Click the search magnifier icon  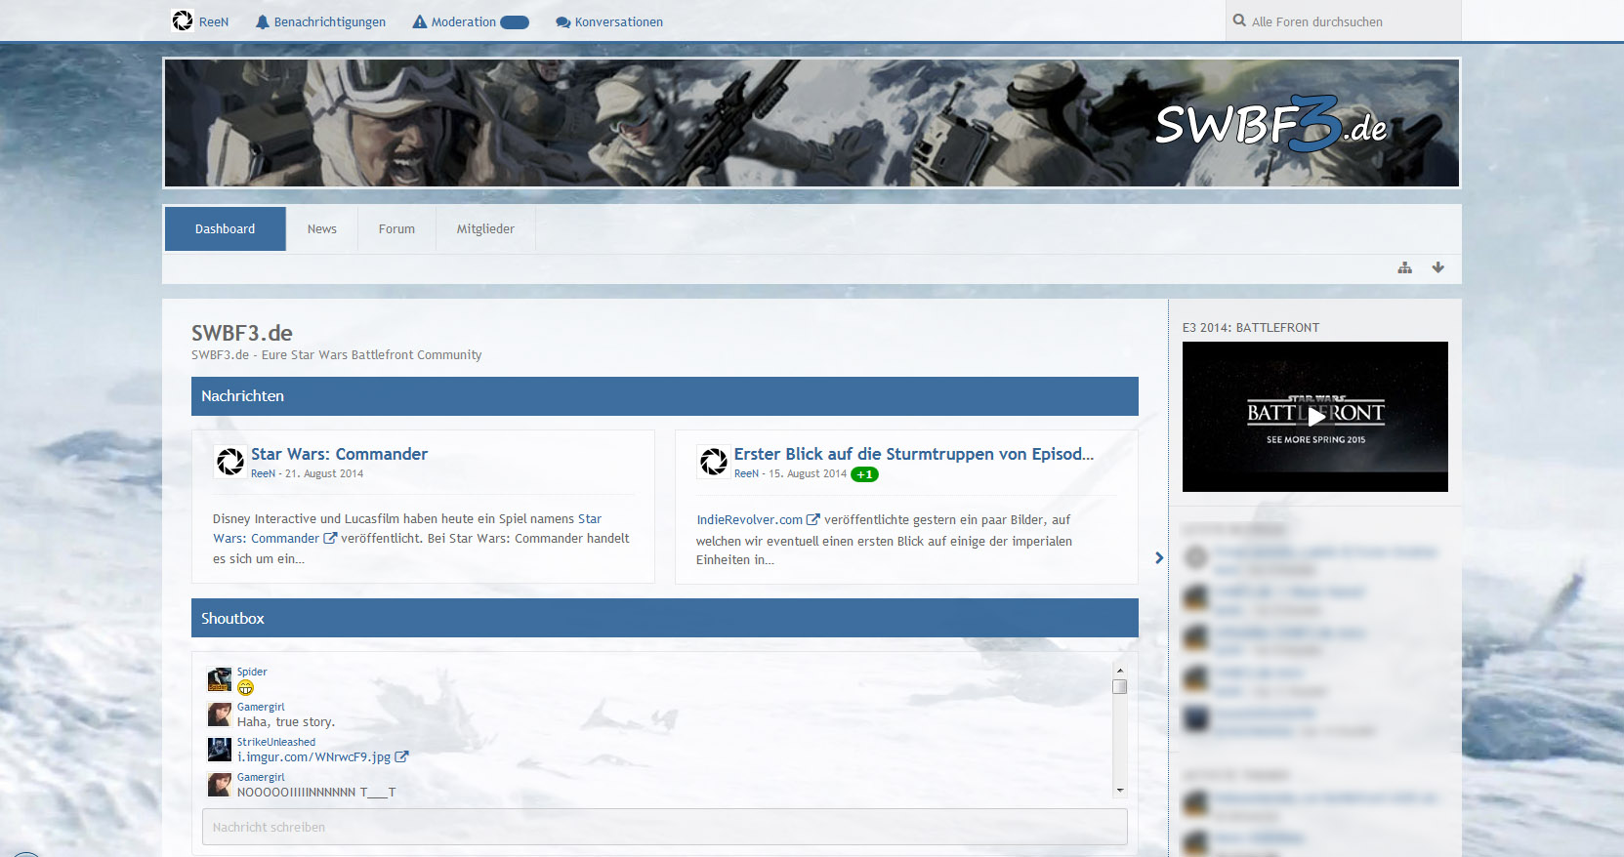click(1239, 20)
